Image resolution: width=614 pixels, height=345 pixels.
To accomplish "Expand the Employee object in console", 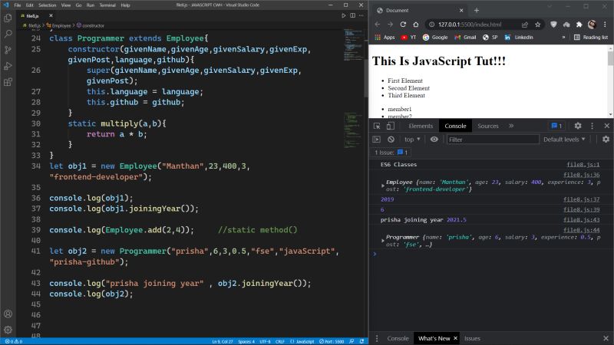I will pyautogui.click(x=383, y=186).
